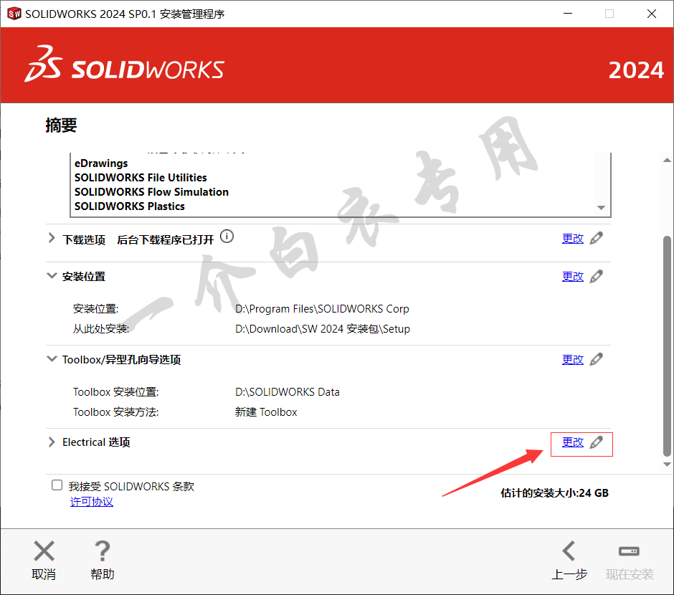Screen dimensions: 674x595
Task: Click the pencil icon beside Toolbox/异型孔向导选项
Action: (596, 359)
